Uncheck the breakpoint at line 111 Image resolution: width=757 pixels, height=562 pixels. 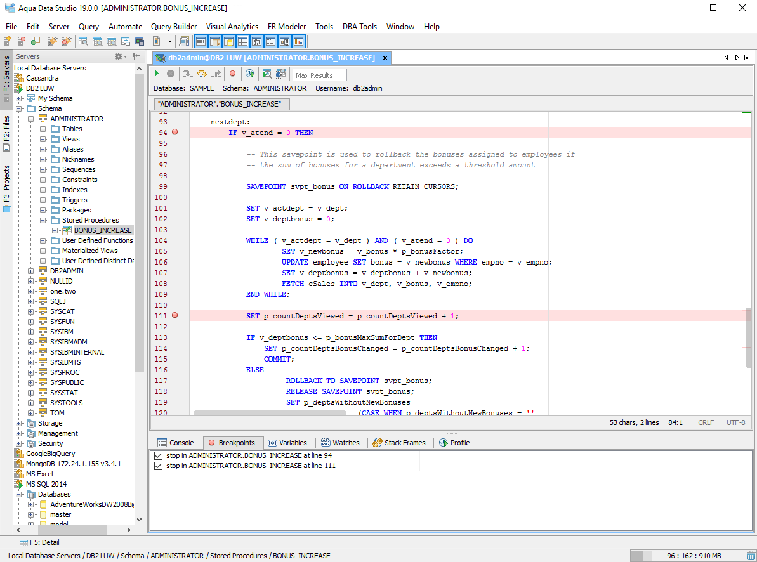click(158, 466)
